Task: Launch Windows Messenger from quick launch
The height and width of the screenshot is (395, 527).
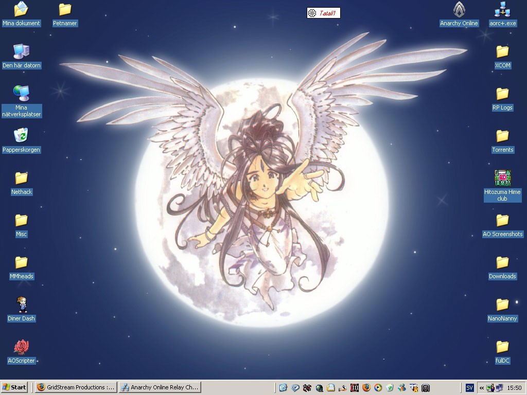Action: pyautogui.click(x=402, y=388)
